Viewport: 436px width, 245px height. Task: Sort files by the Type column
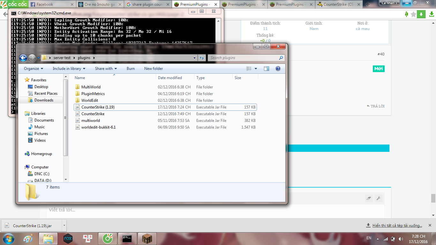pyautogui.click(x=213, y=78)
